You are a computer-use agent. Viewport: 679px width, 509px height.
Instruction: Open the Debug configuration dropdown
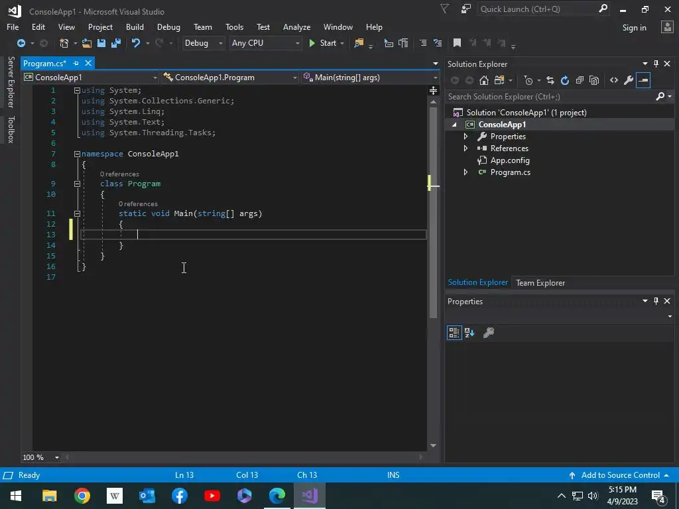(x=203, y=43)
